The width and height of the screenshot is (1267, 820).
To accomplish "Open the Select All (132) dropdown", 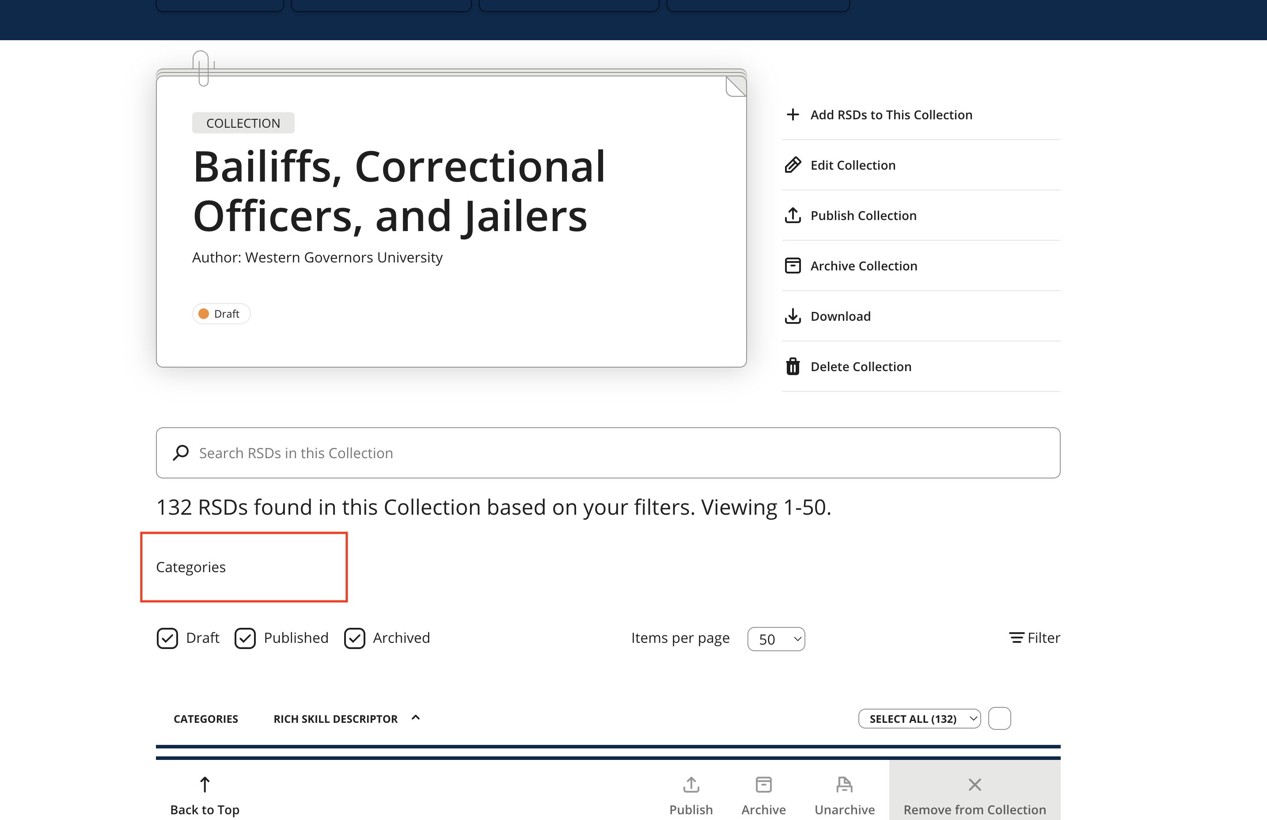I will 919,719.
